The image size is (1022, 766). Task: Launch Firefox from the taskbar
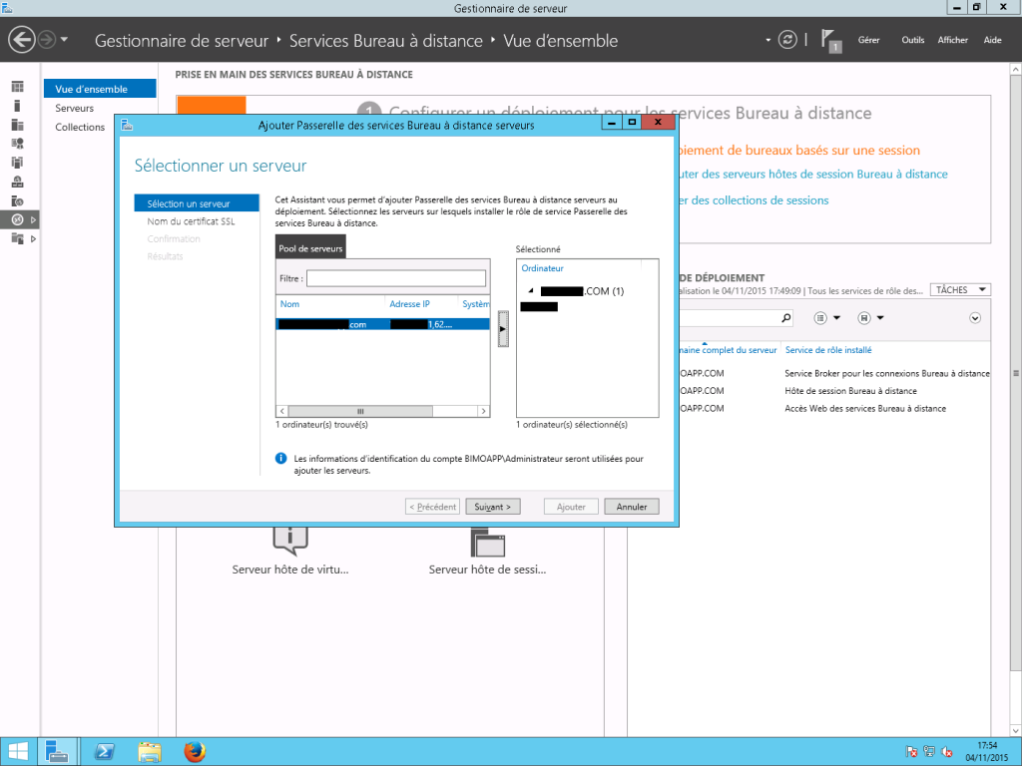point(197,751)
